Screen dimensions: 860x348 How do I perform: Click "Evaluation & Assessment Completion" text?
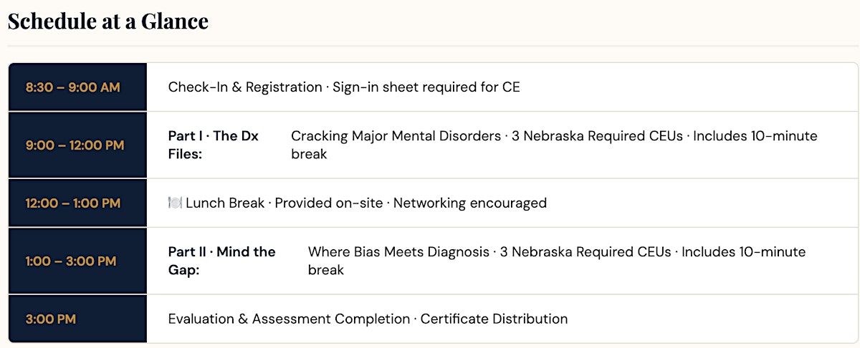point(289,319)
